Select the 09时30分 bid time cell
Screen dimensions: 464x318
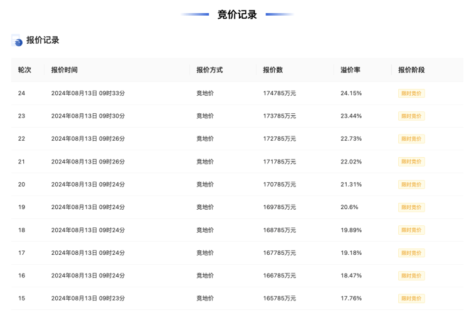(88, 116)
